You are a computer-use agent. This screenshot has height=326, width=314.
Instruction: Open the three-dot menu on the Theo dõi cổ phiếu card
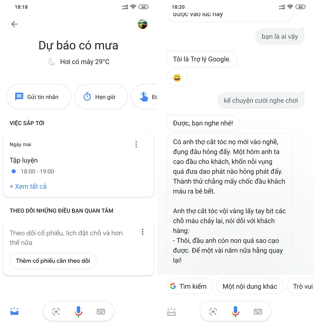[x=143, y=232]
